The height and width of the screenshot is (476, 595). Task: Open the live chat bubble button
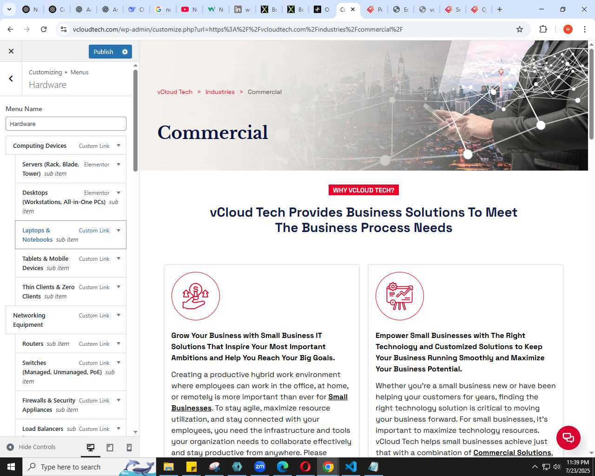568,437
